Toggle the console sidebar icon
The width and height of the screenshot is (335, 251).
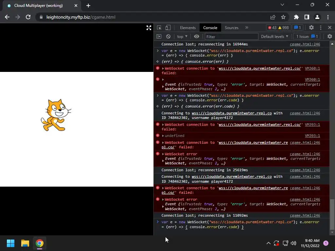tap(159, 37)
